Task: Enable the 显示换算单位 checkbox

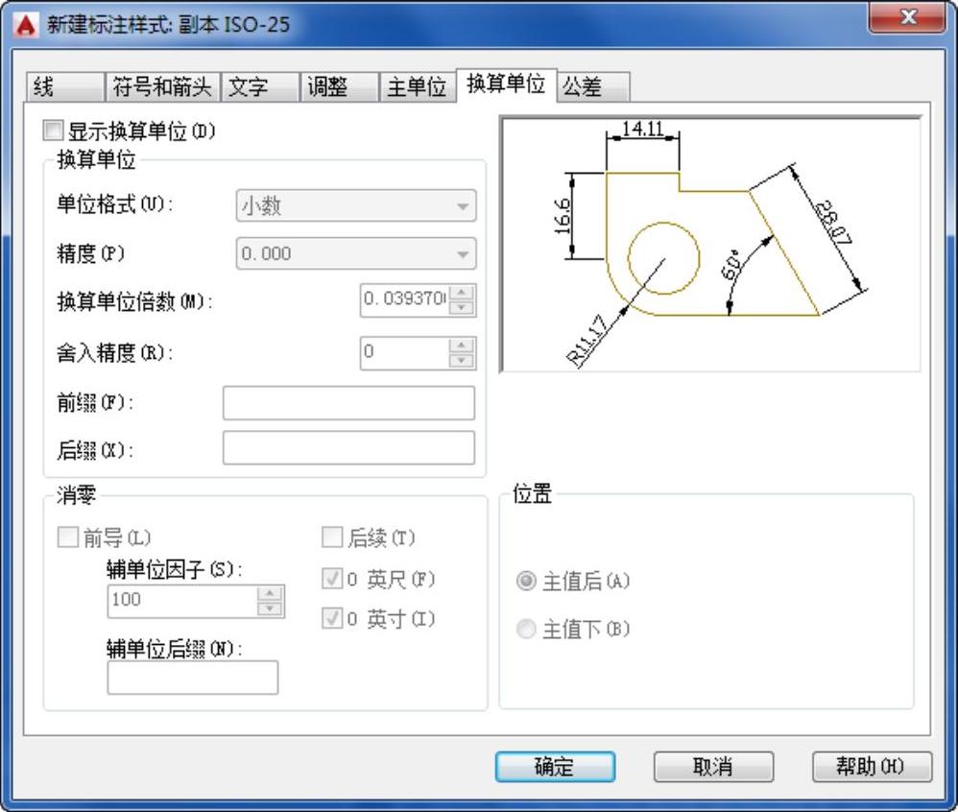Action: (x=53, y=131)
